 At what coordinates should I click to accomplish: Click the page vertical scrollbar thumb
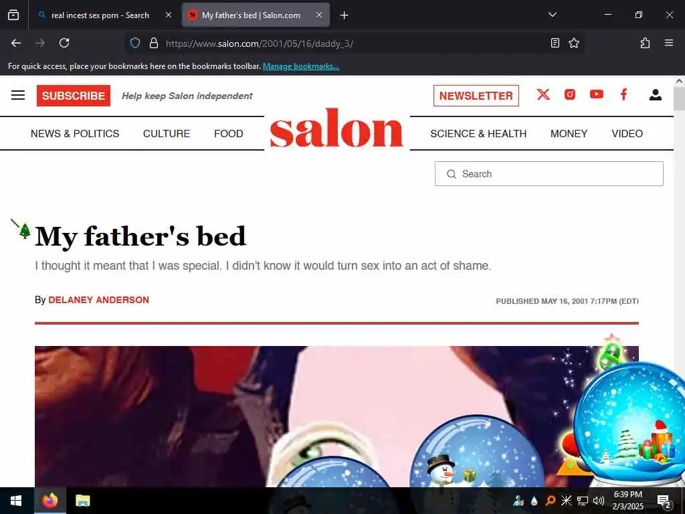(x=679, y=98)
